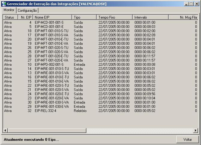This screenshot has width=201, height=145.
Task: Sort by the Status column header
Action: 10,17
